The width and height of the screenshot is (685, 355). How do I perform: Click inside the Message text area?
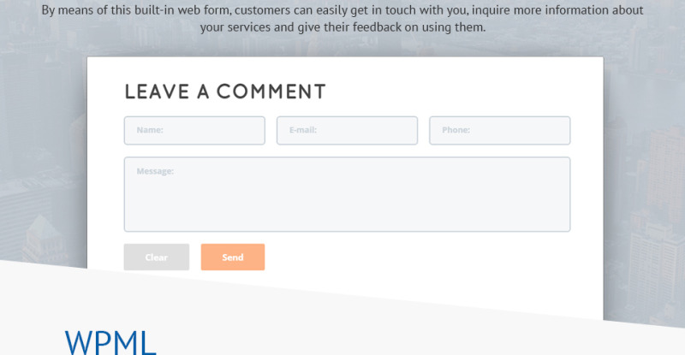point(347,194)
